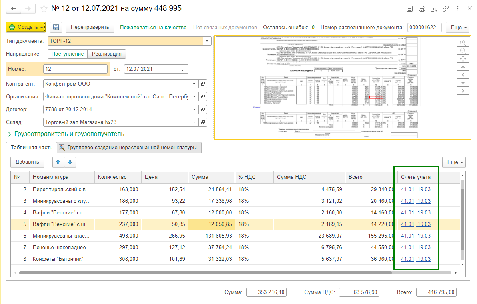The width and height of the screenshot is (477, 304).
Task: Select the Табличная часть tab
Action: 32,148
